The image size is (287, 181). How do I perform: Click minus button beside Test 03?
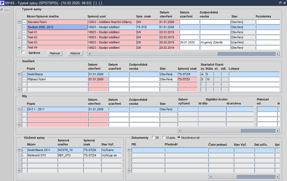[x=24, y=43]
